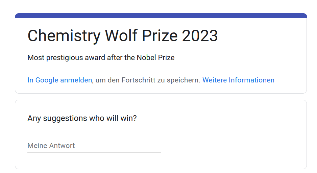This screenshot has width=317, height=173.
Task: Click the words "Nobel Prize" in the description
Action: [x=155, y=58]
